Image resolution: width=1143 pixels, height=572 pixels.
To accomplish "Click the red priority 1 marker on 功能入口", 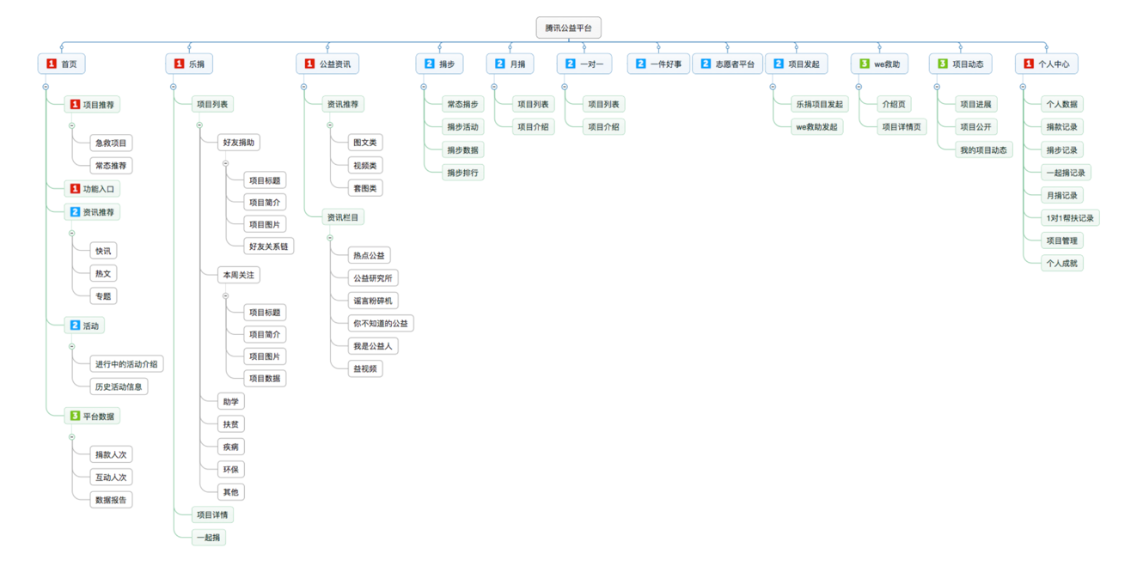I will click(x=75, y=189).
